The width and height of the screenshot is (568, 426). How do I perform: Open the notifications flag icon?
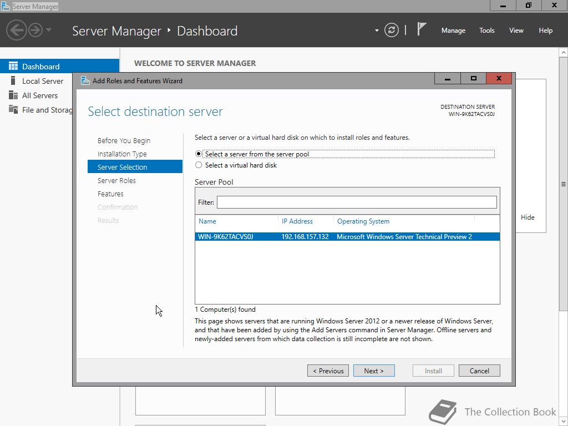pyautogui.click(x=422, y=29)
